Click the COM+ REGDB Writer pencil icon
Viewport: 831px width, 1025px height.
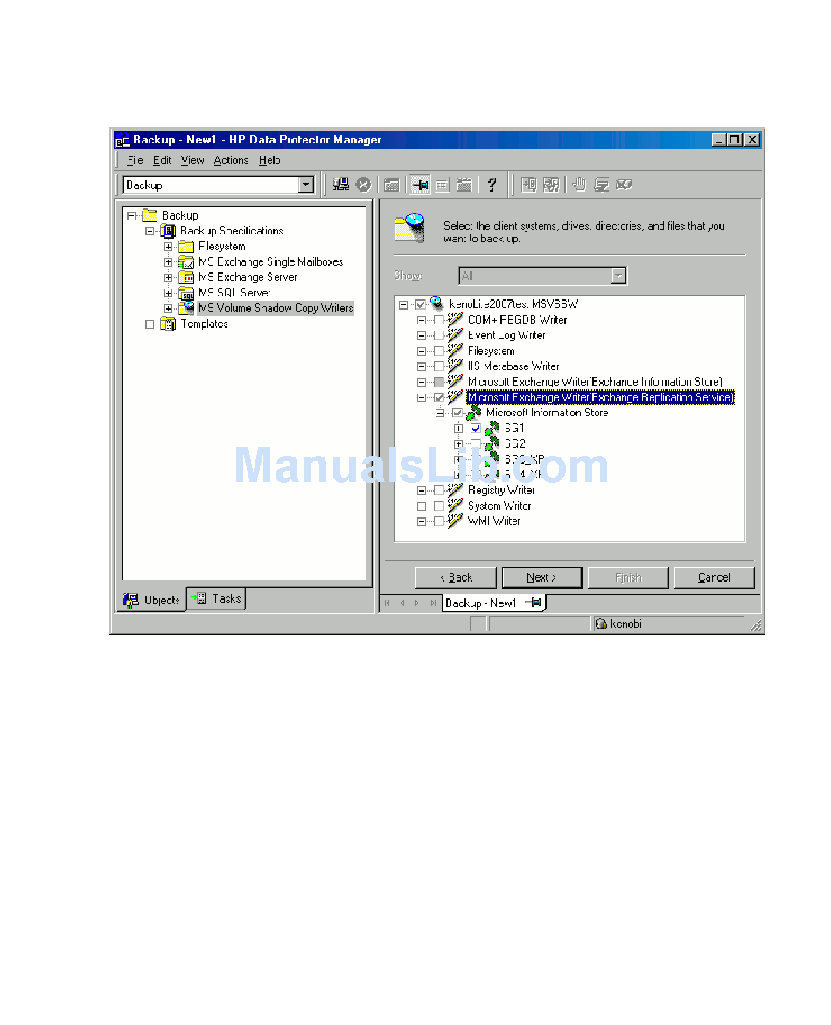455,320
